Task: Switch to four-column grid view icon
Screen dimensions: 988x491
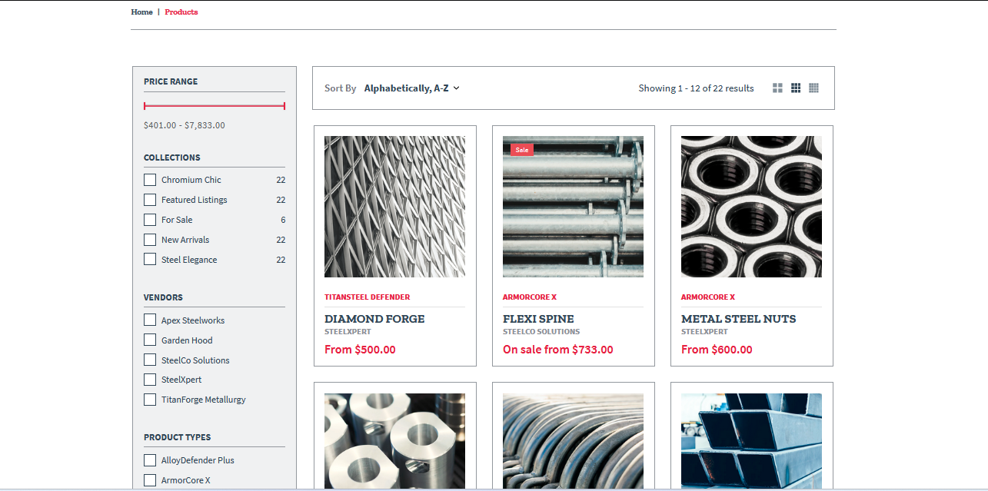Action: click(813, 88)
